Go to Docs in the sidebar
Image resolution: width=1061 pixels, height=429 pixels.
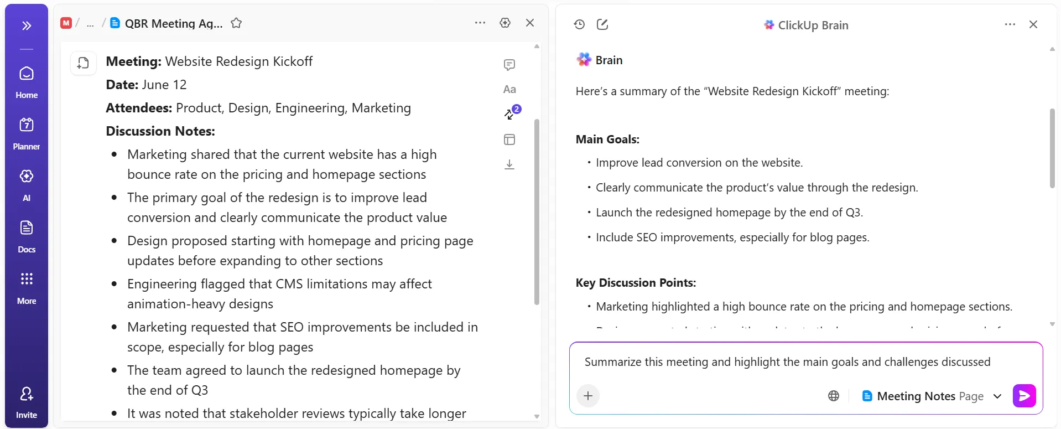[x=27, y=236]
